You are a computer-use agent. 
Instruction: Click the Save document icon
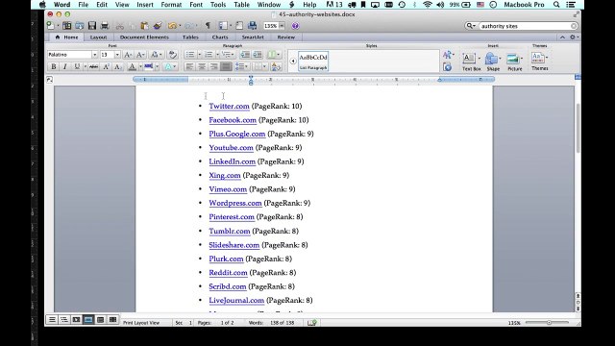(92, 26)
